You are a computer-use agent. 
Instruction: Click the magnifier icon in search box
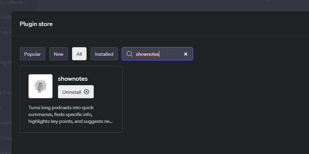(129, 54)
